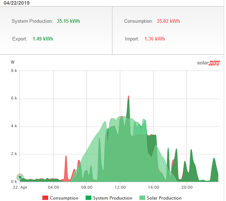
Task: Click the 6 k peak spike near 13:00
Action: 128,98
